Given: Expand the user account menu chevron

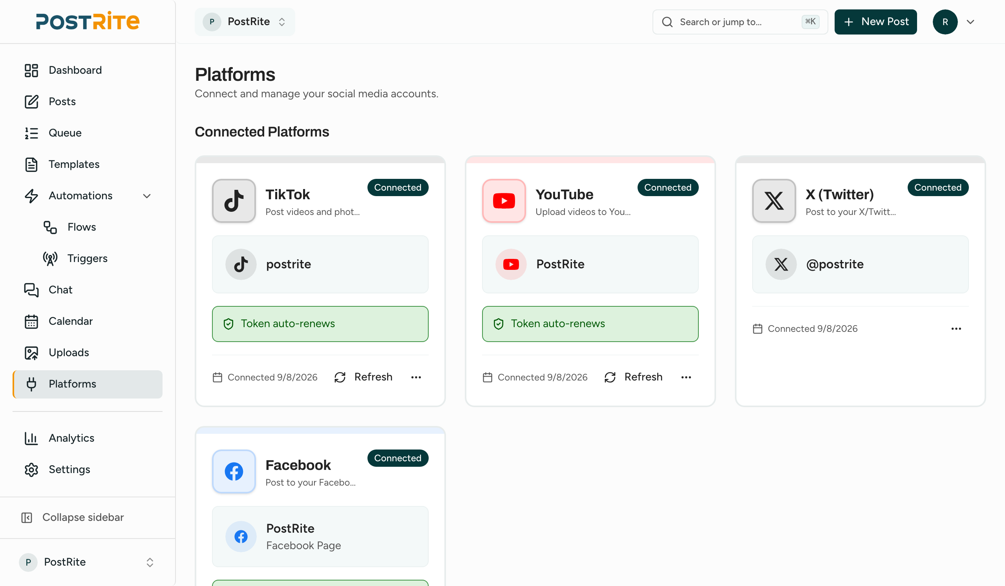Looking at the screenshot, I should coord(971,22).
